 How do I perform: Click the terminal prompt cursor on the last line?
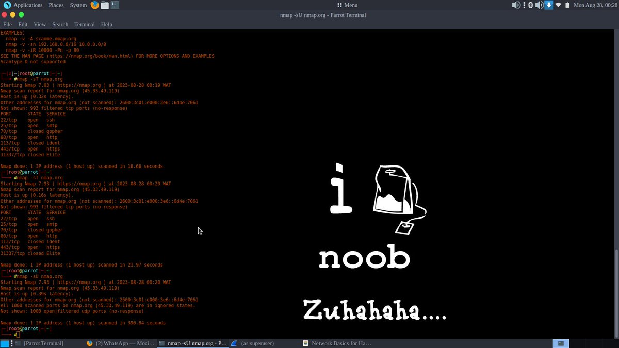18,335
